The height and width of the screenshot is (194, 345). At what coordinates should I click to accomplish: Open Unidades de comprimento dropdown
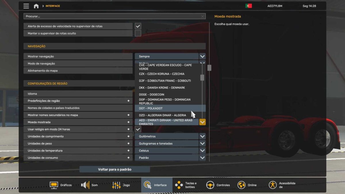(x=202, y=137)
